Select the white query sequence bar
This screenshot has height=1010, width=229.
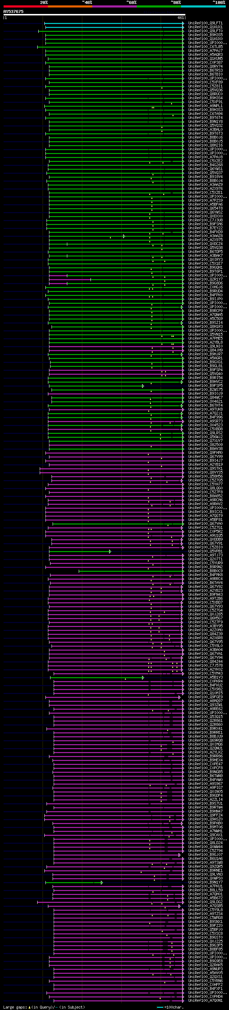[94, 14]
